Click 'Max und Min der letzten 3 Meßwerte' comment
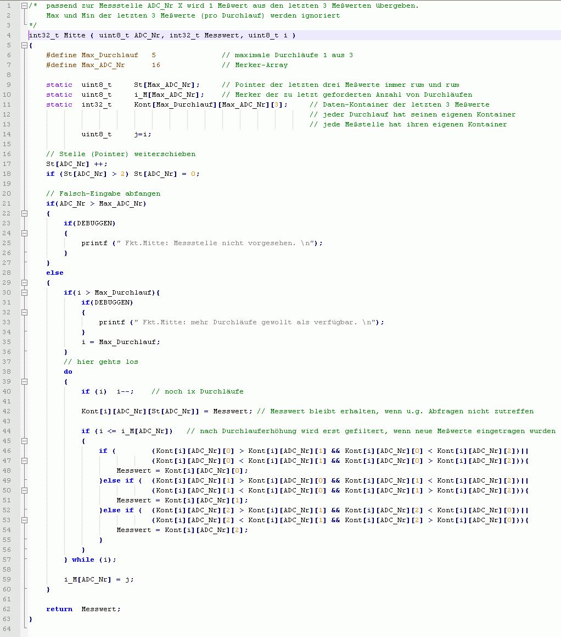561x637 pixels. coord(120,15)
